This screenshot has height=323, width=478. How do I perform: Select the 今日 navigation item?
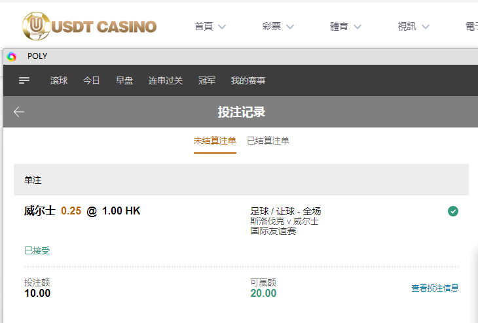[x=92, y=80]
